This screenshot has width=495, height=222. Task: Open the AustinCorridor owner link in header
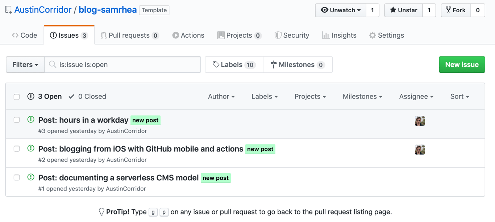[43, 10]
